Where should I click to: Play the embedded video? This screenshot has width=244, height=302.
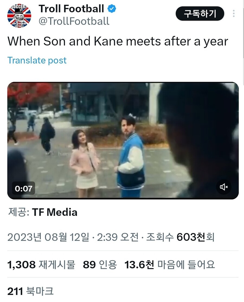point(123,141)
